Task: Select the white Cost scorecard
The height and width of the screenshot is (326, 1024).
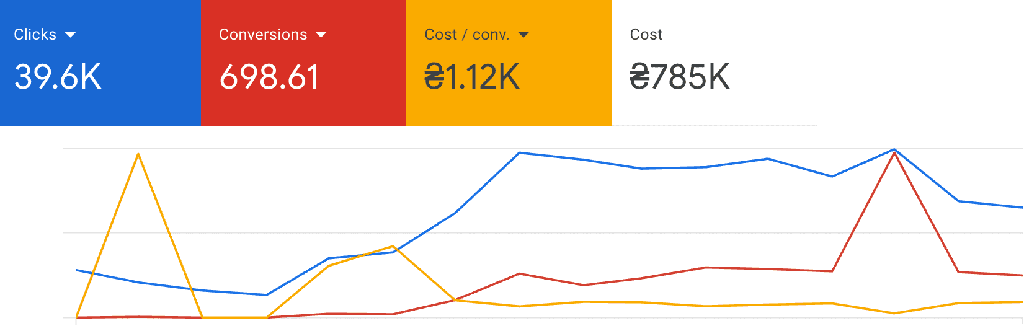Action: 715,63
